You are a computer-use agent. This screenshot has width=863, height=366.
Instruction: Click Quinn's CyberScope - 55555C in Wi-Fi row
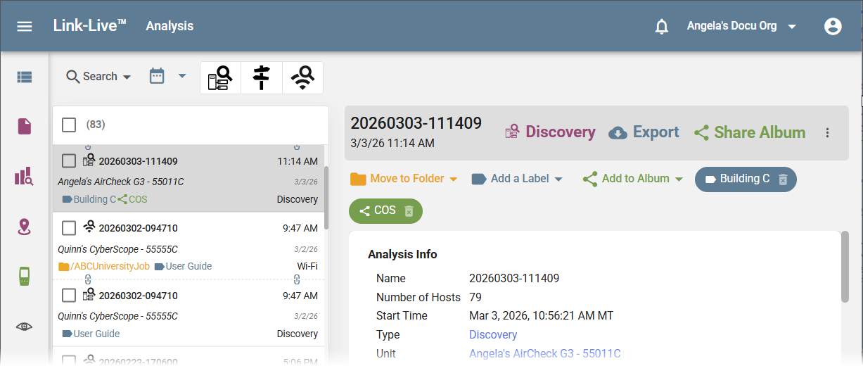click(x=117, y=249)
